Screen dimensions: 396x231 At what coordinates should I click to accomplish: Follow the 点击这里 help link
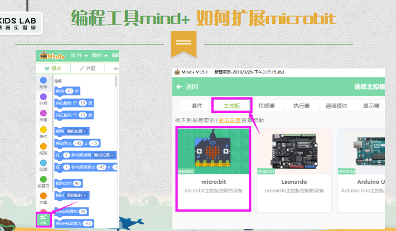230,120
